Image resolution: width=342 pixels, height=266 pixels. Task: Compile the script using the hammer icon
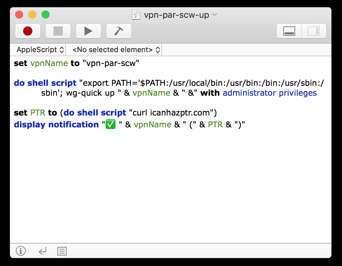(x=119, y=31)
